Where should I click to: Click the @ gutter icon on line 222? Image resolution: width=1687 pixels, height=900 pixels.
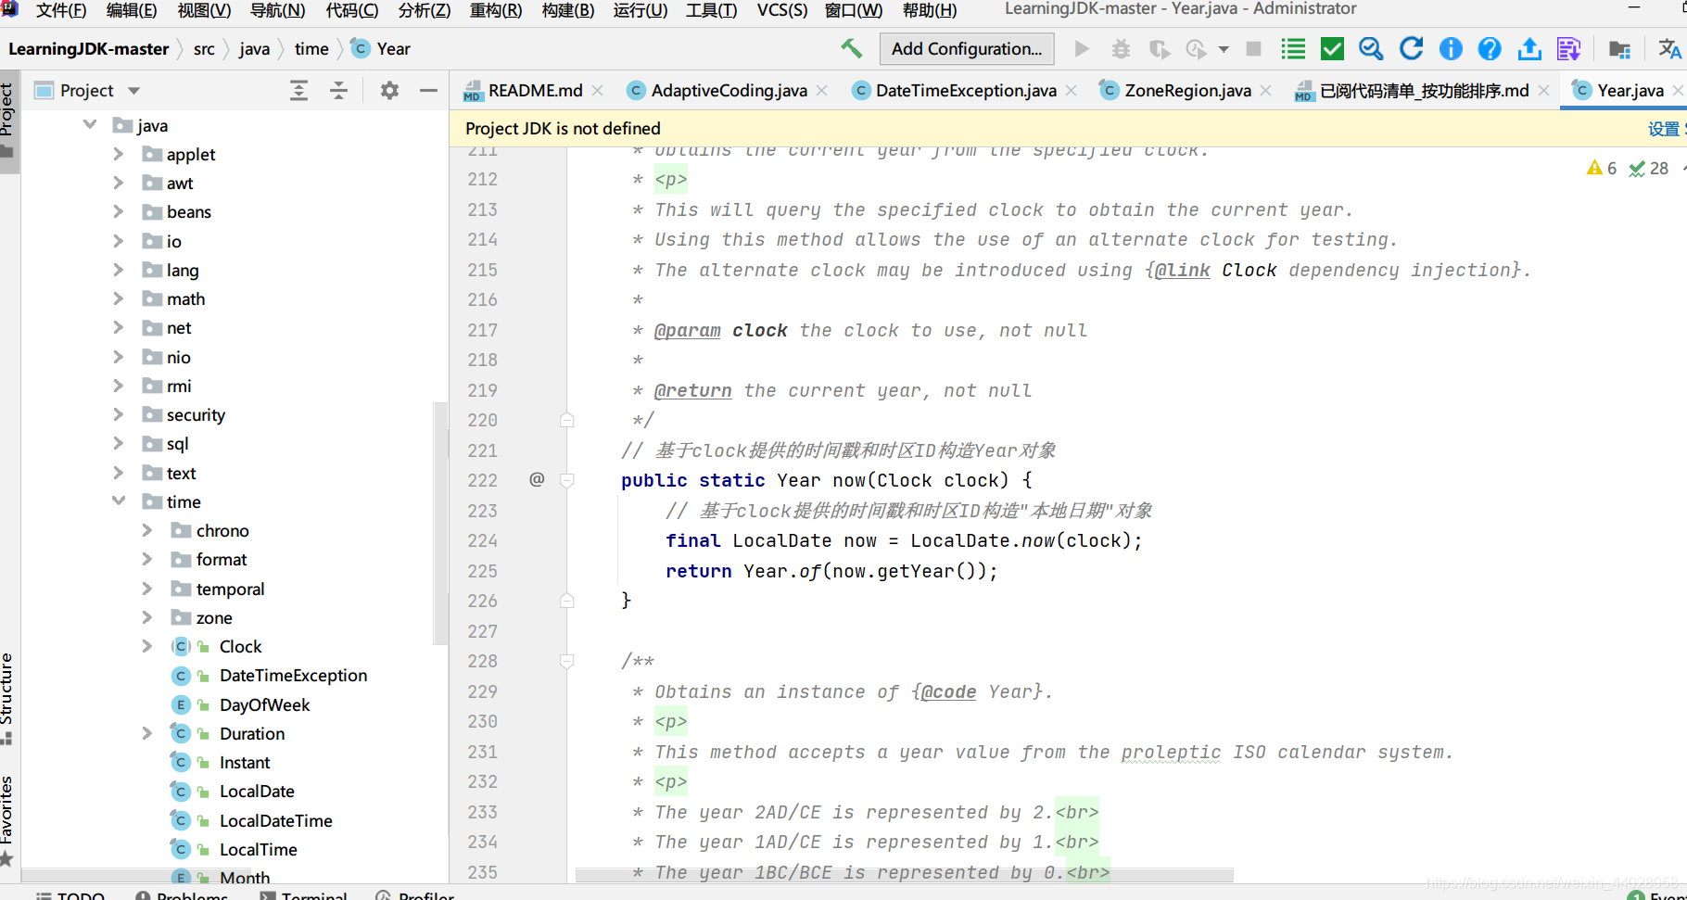tap(537, 479)
